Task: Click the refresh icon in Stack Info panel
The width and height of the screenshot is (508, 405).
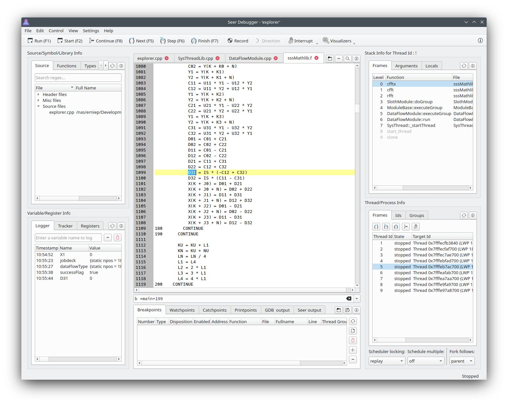Action: 464,65
